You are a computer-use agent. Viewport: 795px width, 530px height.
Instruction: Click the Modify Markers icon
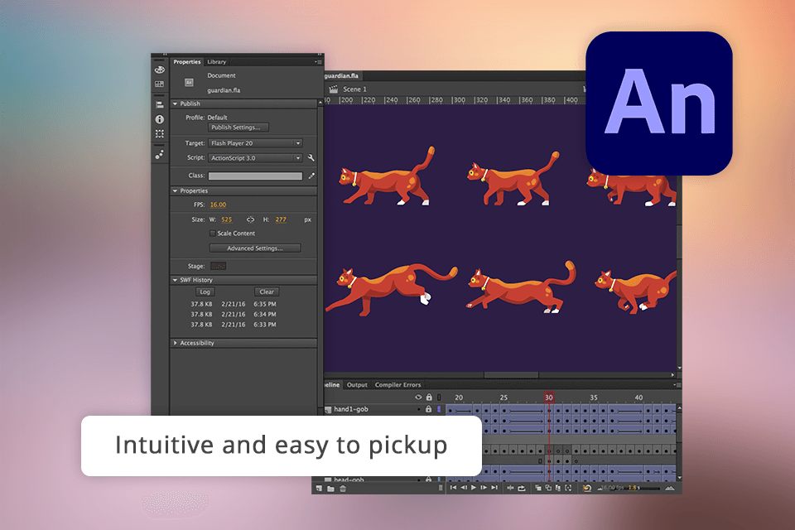click(x=568, y=488)
